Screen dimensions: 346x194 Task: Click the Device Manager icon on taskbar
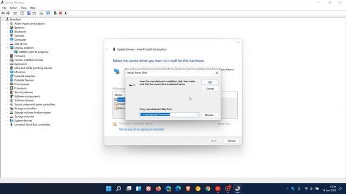tap(238, 189)
